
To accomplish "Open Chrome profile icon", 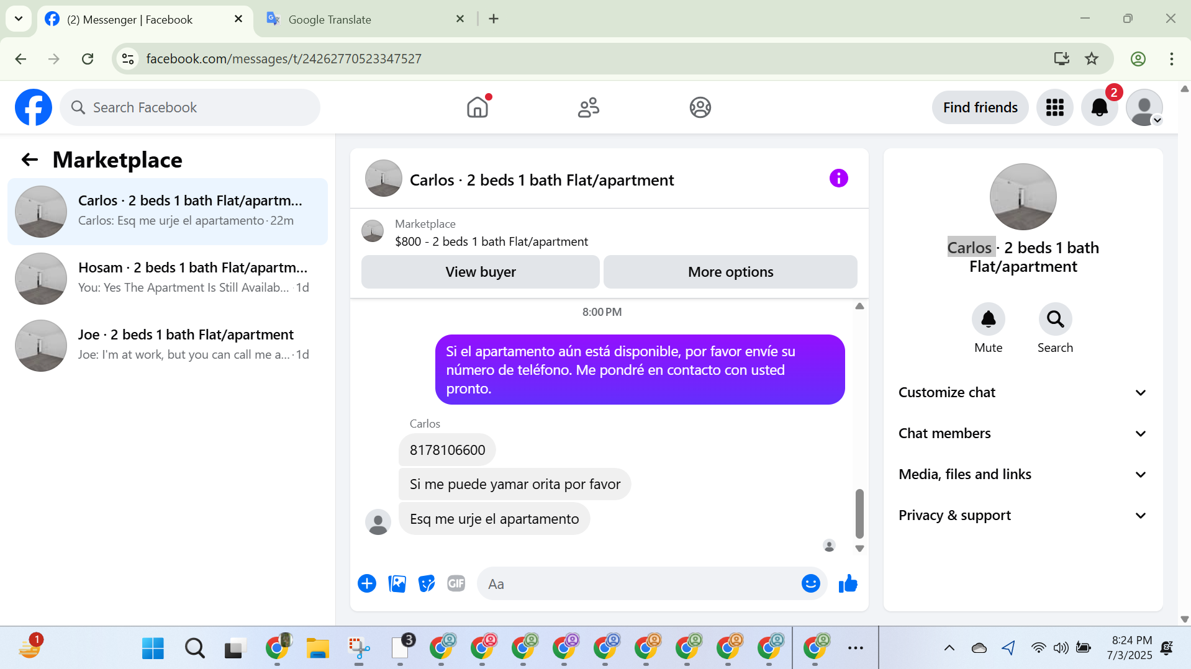I will [1138, 59].
